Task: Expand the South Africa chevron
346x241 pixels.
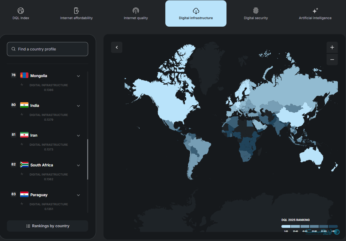Action: coord(78,165)
